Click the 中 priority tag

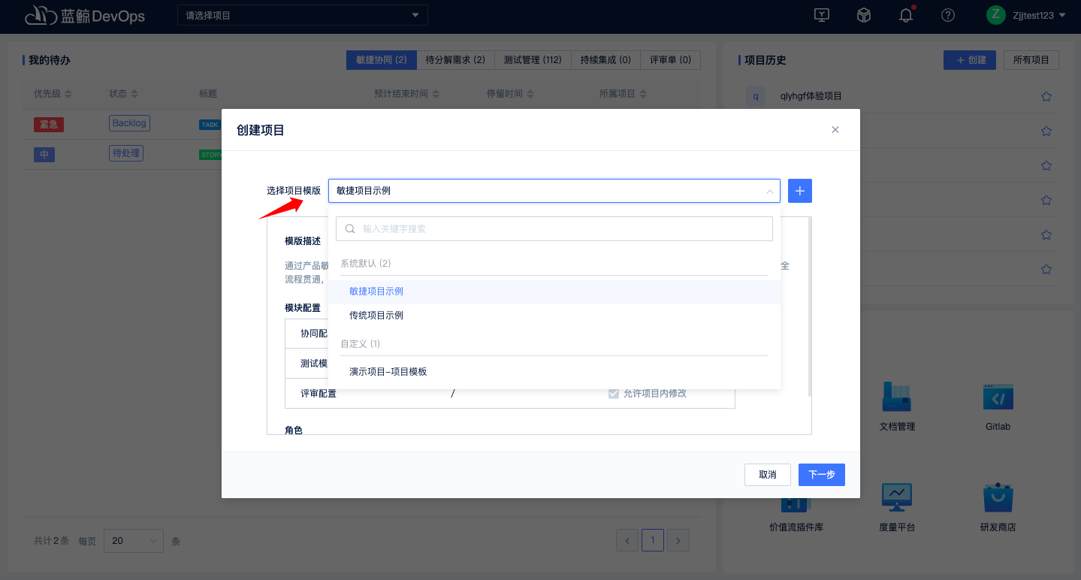point(44,154)
